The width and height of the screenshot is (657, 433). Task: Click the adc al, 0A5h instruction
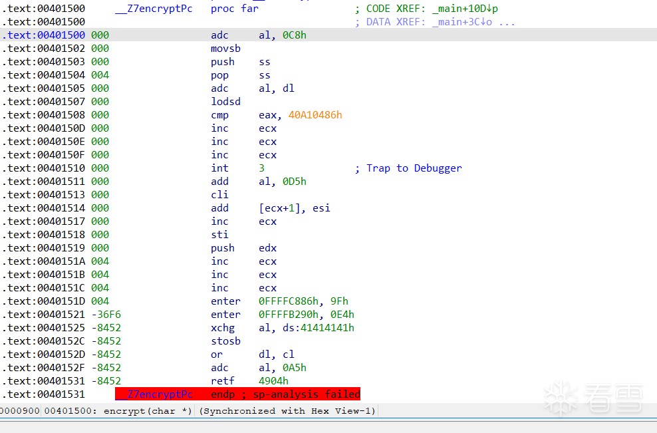[x=259, y=368]
